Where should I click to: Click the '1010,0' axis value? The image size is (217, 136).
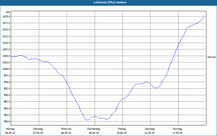point(6,43)
